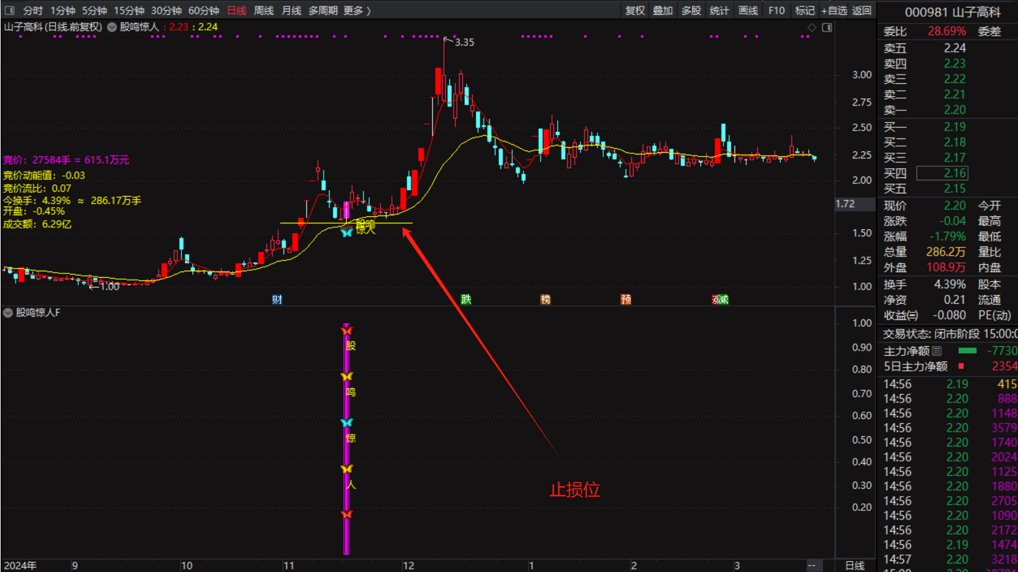The width and height of the screenshot is (1018, 572).
Task: Expand the 股鸣惊人F sub-indicator dropdown
Action: (x=8, y=313)
